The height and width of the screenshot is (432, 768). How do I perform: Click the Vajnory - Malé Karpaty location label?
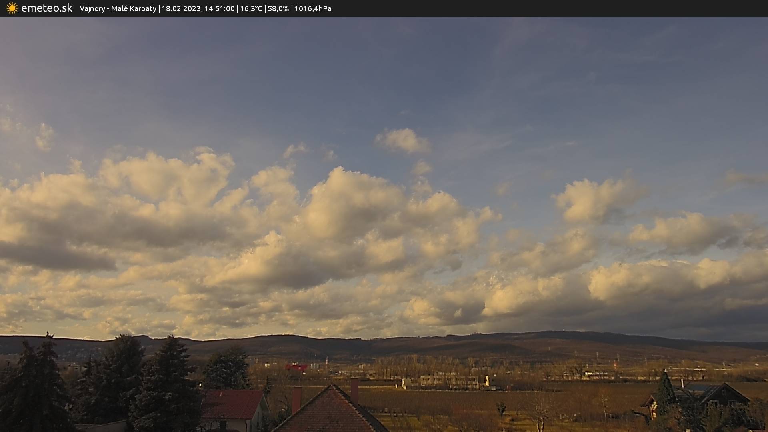click(x=118, y=9)
